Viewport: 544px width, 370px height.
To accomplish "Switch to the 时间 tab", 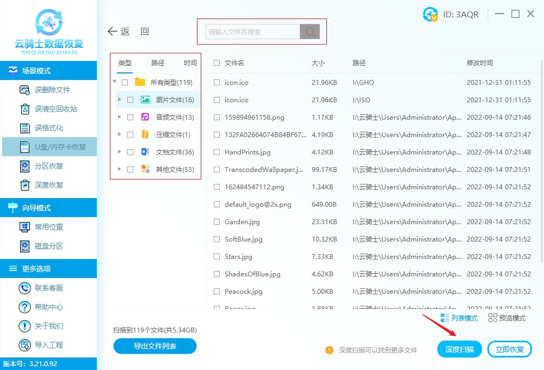I will point(190,63).
